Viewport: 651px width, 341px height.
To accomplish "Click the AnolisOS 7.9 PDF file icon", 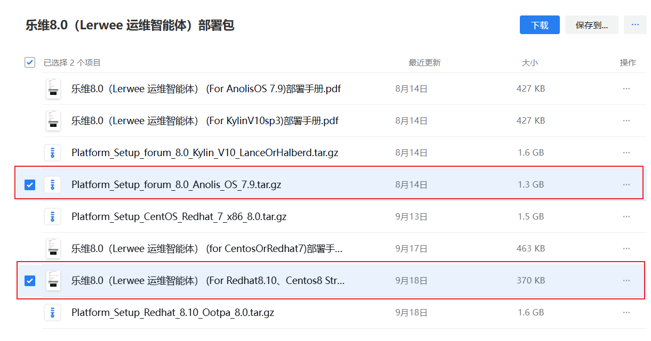I will (53, 89).
